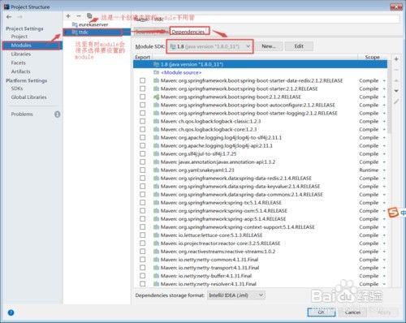Move dependency down with arrow icon
Viewport: 406px width, 323px height.
pos(396,91)
